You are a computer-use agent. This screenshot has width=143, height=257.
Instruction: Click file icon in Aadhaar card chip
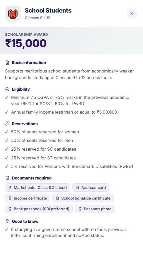point(78,188)
